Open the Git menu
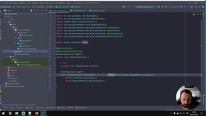Image resolution: width=206 pixels, height=116 pixels. click(x=56, y=3)
